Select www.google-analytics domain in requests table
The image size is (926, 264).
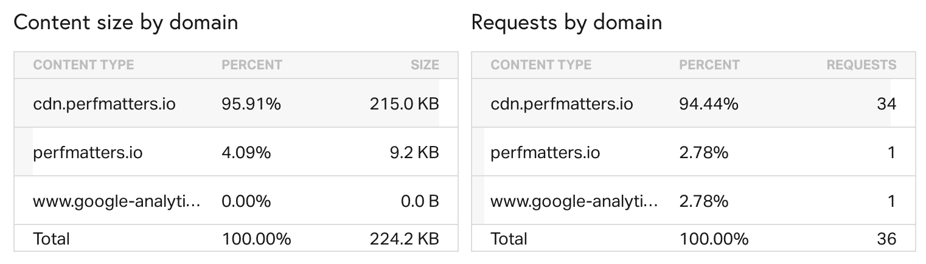click(x=574, y=201)
